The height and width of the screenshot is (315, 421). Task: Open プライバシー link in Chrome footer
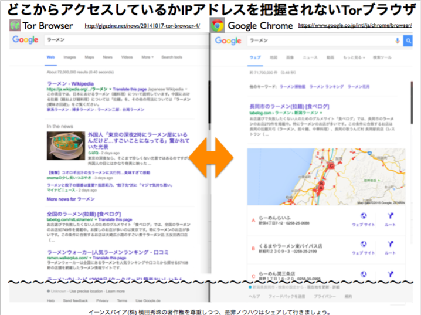pos(325,296)
